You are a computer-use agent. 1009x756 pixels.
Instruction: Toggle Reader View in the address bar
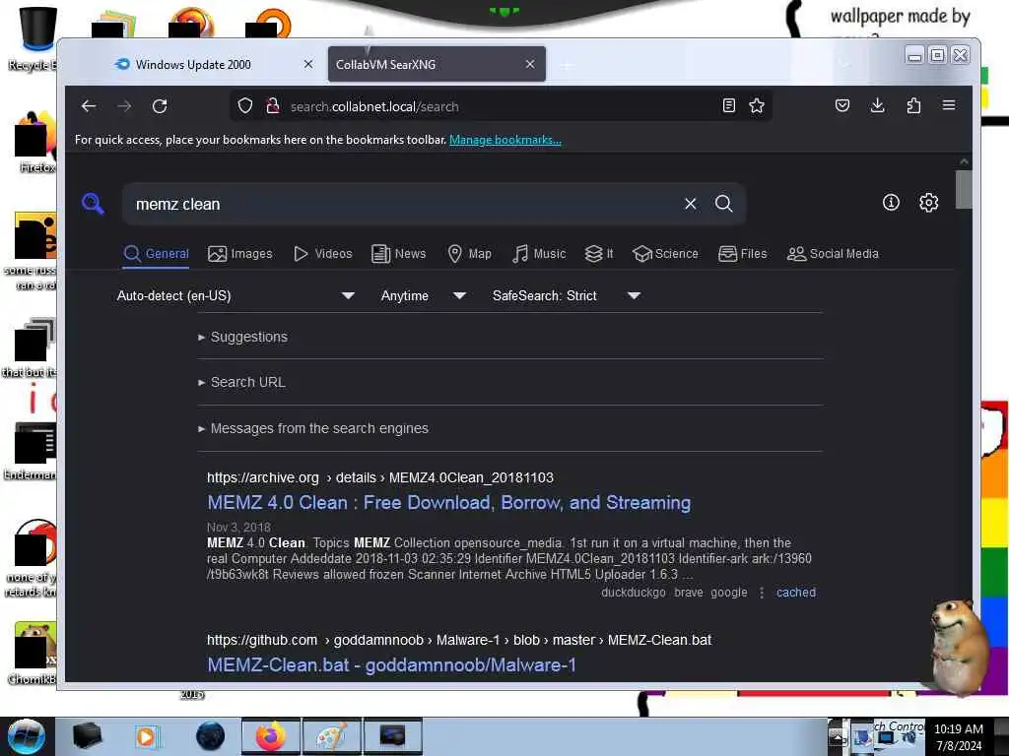pos(728,106)
